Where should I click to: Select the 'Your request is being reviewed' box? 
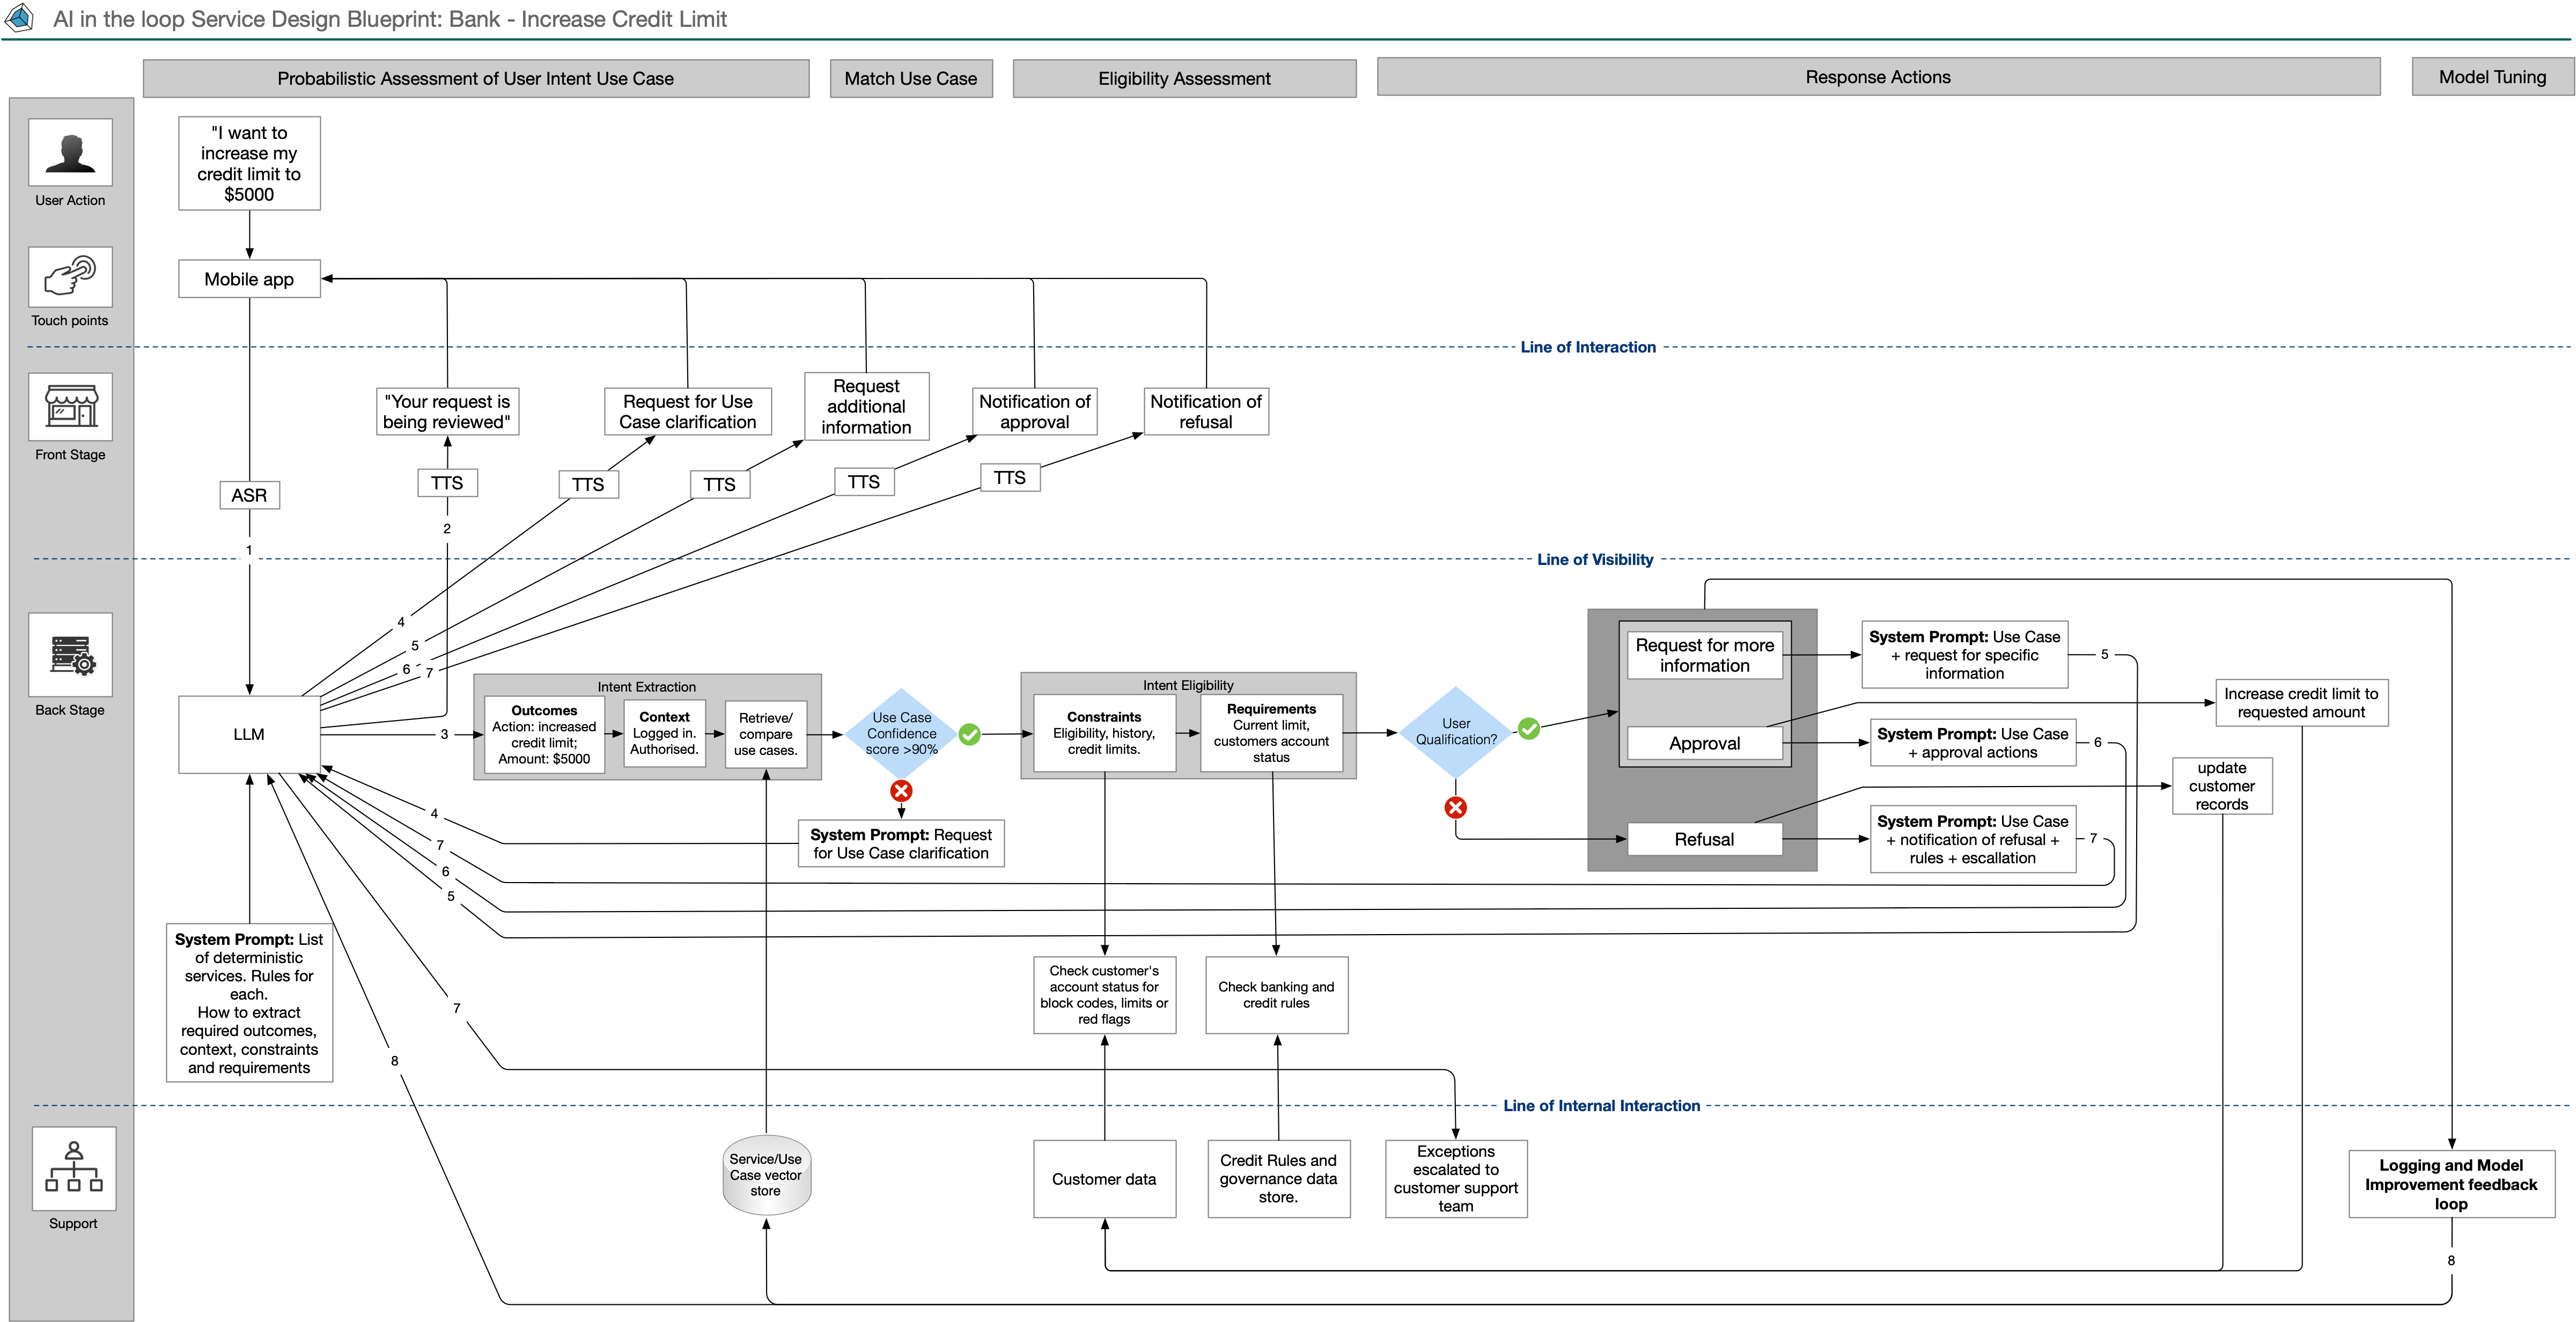tap(447, 411)
